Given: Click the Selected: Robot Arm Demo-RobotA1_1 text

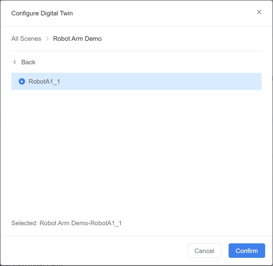Looking at the screenshot, I should [x=66, y=223].
